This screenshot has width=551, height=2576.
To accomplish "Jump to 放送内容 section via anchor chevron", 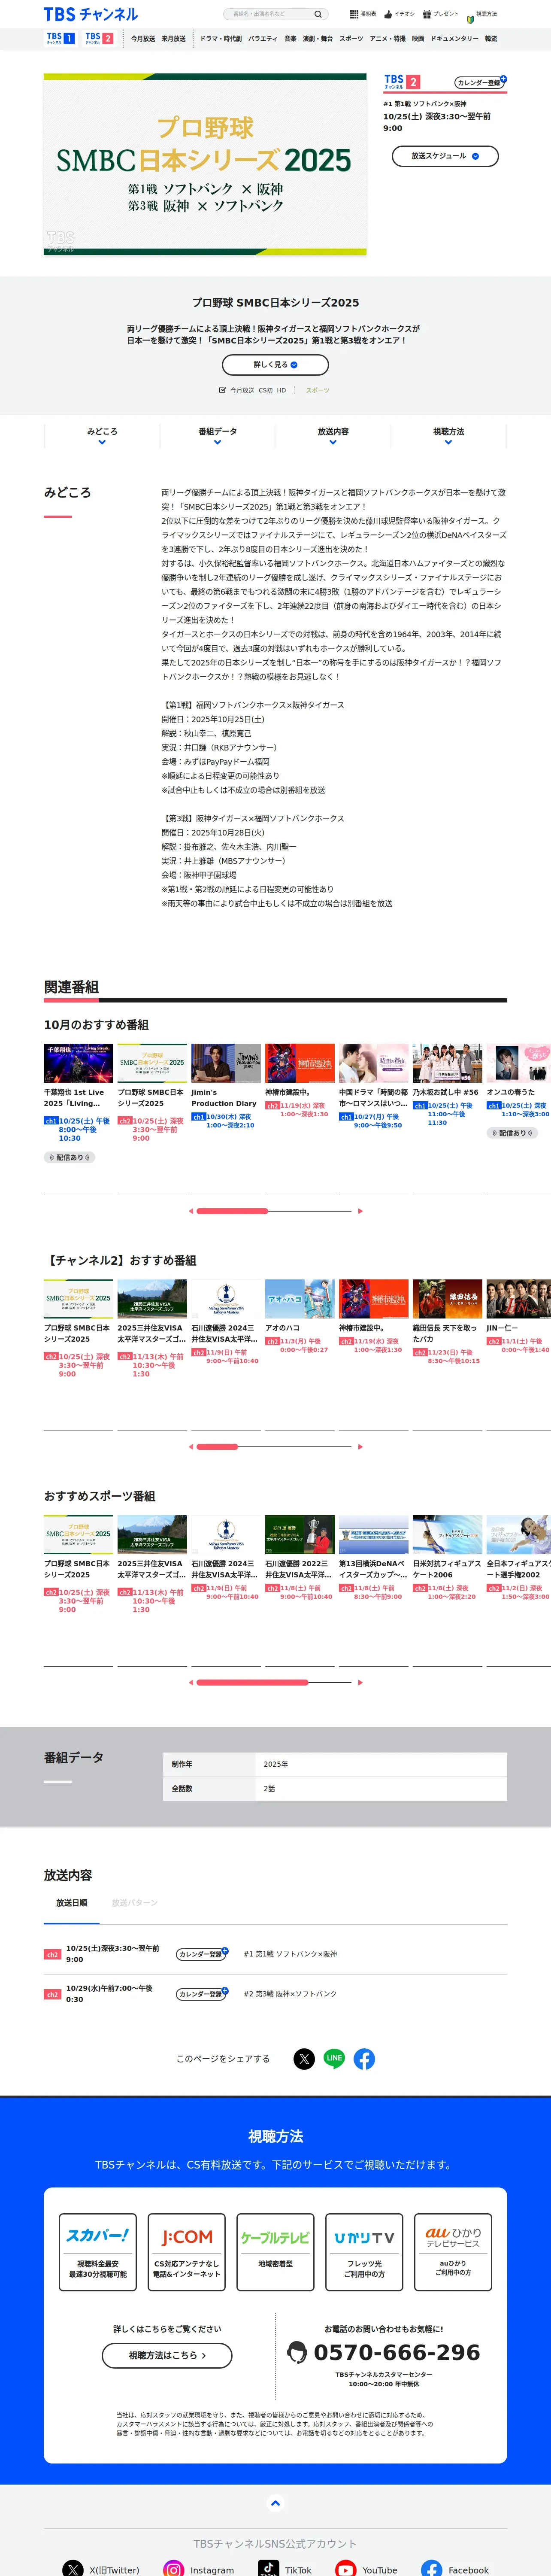I will 333,442.
